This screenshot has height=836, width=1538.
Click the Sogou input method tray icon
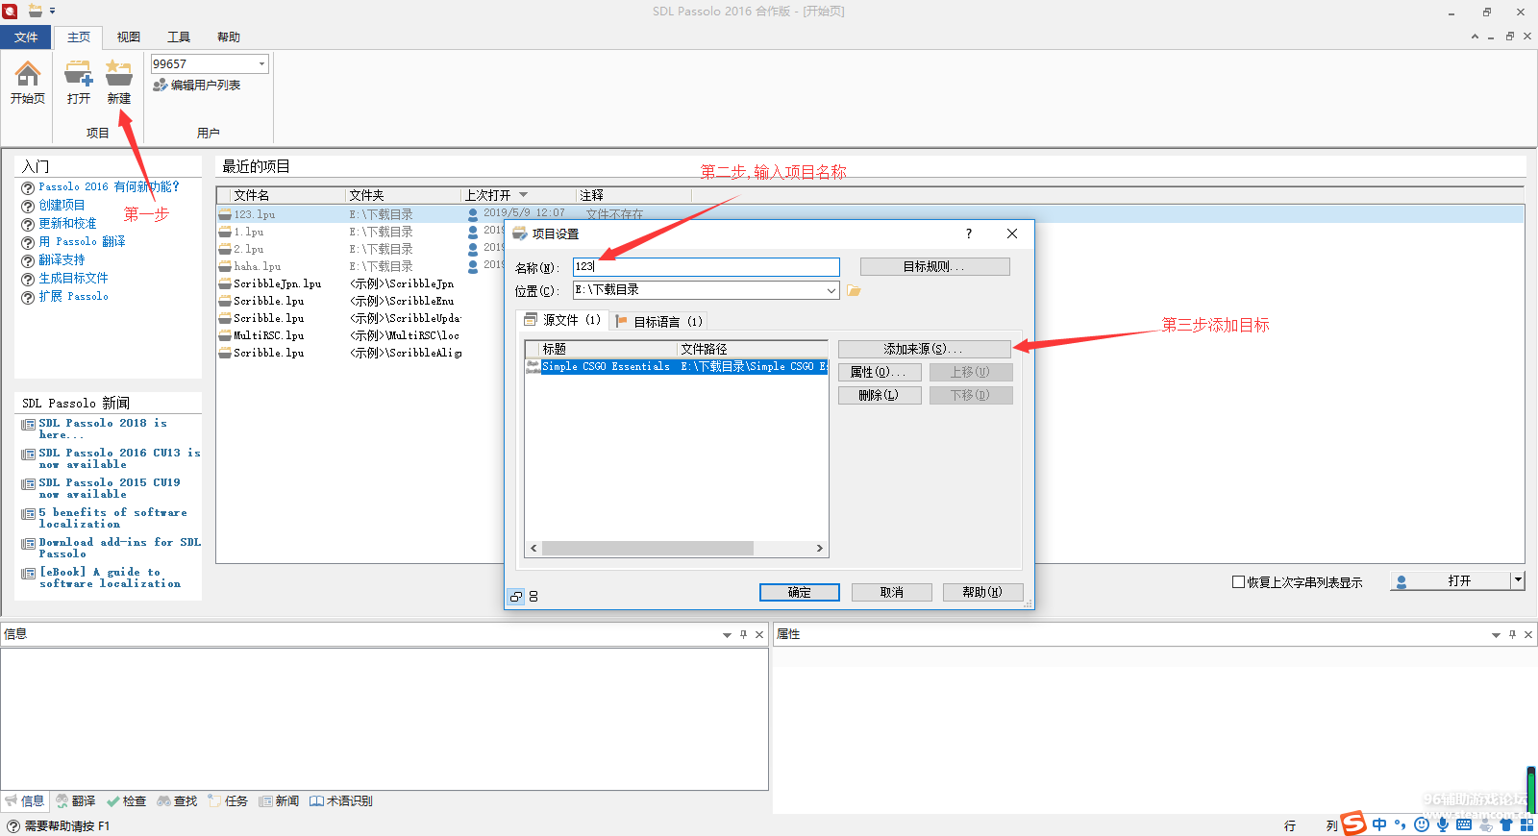(x=1354, y=824)
